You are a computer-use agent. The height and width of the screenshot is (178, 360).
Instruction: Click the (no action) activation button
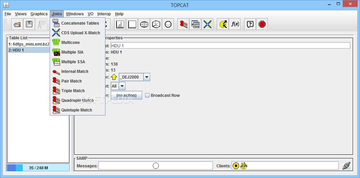(126, 95)
